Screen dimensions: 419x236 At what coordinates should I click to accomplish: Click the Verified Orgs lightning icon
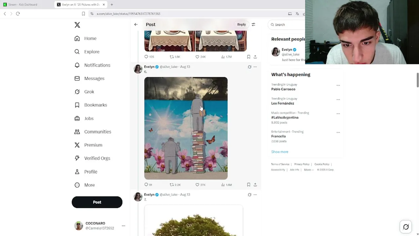77,158
